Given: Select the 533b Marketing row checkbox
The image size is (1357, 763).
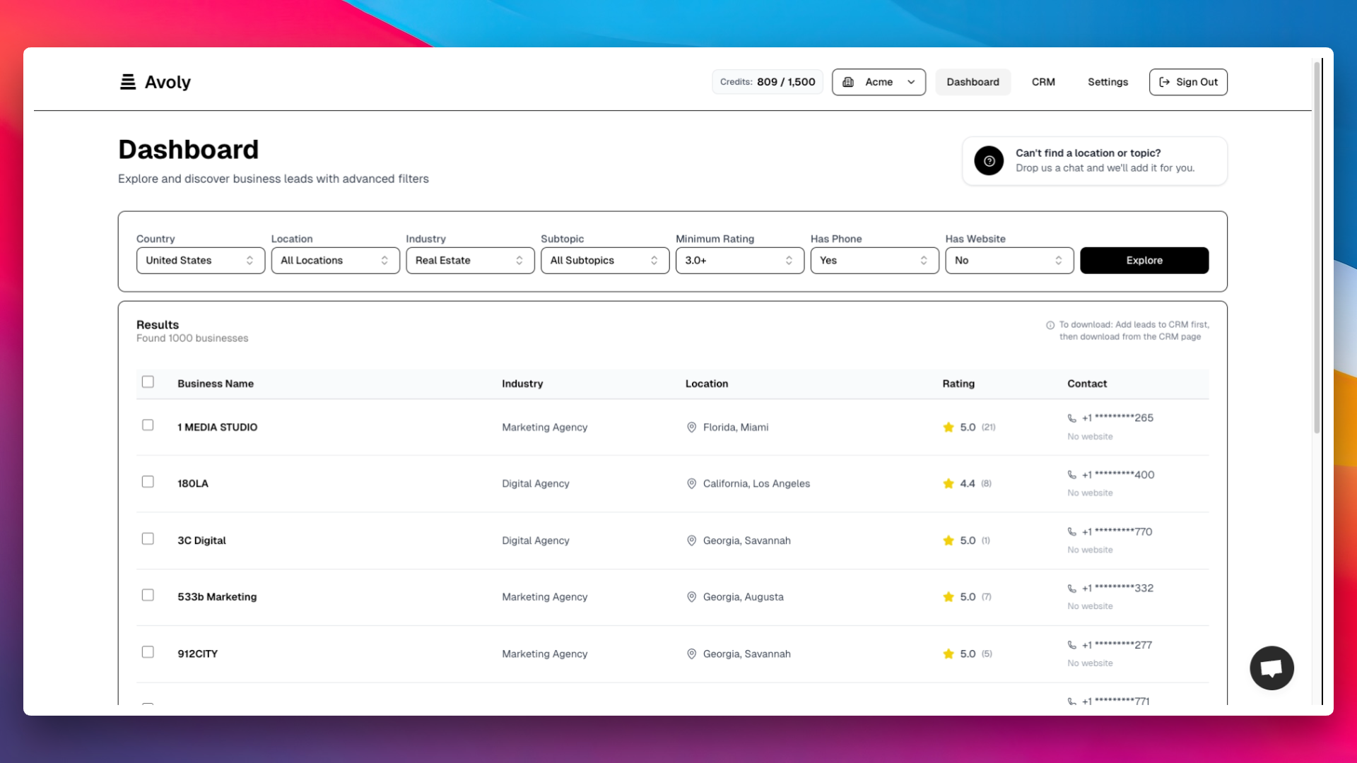Looking at the screenshot, I should point(148,595).
